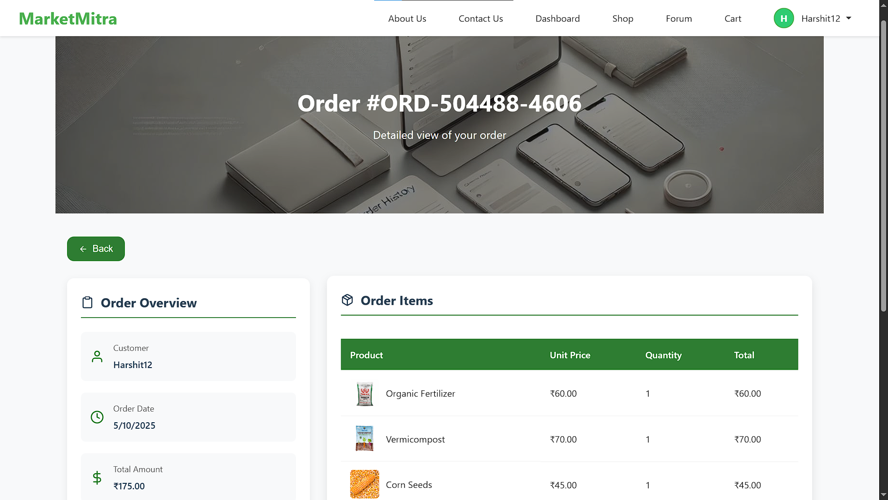Image resolution: width=888 pixels, height=500 pixels.
Task: Click the Order Overview heading
Action: tap(149, 303)
